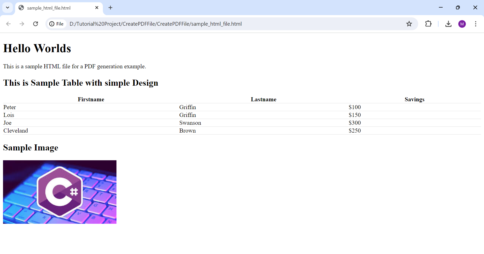Close the sample_html_file.html tab
Screen dimensions: 484x254
pyautogui.click(x=97, y=8)
